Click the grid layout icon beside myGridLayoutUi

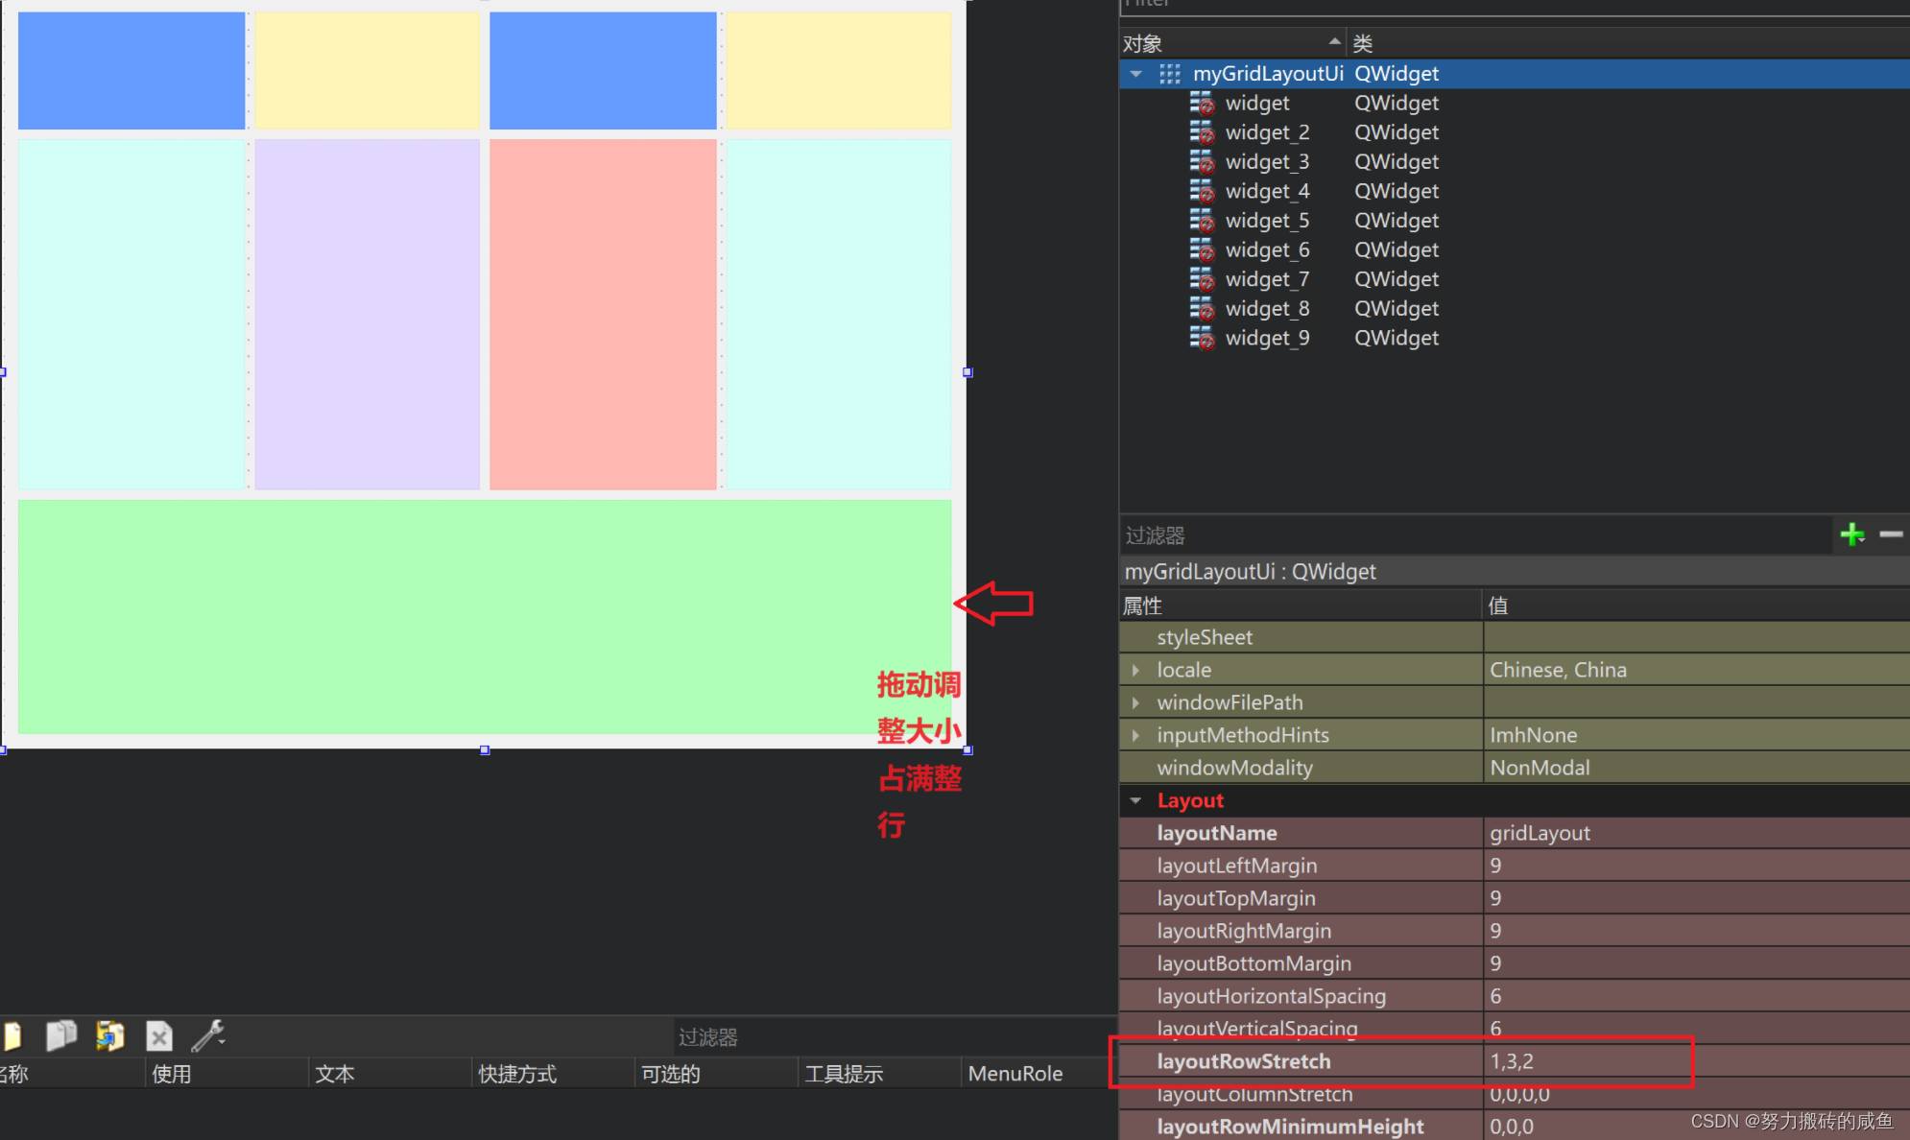1169,74
